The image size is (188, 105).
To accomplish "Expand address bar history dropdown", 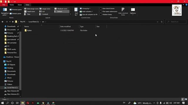I will point(157,22).
